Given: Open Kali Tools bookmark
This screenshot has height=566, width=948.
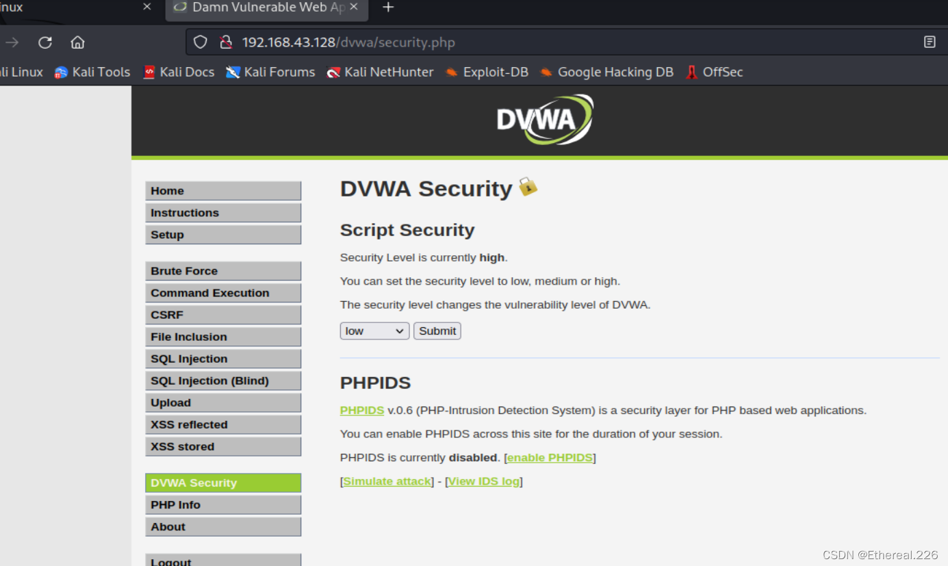Looking at the screenshot, I should pyautogui.click(x=92, y=72).
